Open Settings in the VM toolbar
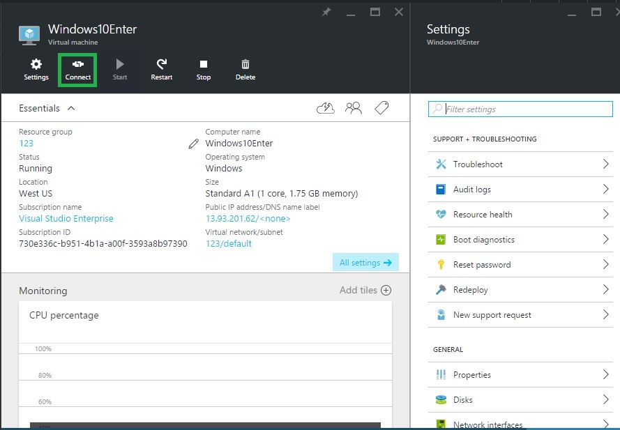Screen dimensions: 620x430 click(x=36, y=70)
